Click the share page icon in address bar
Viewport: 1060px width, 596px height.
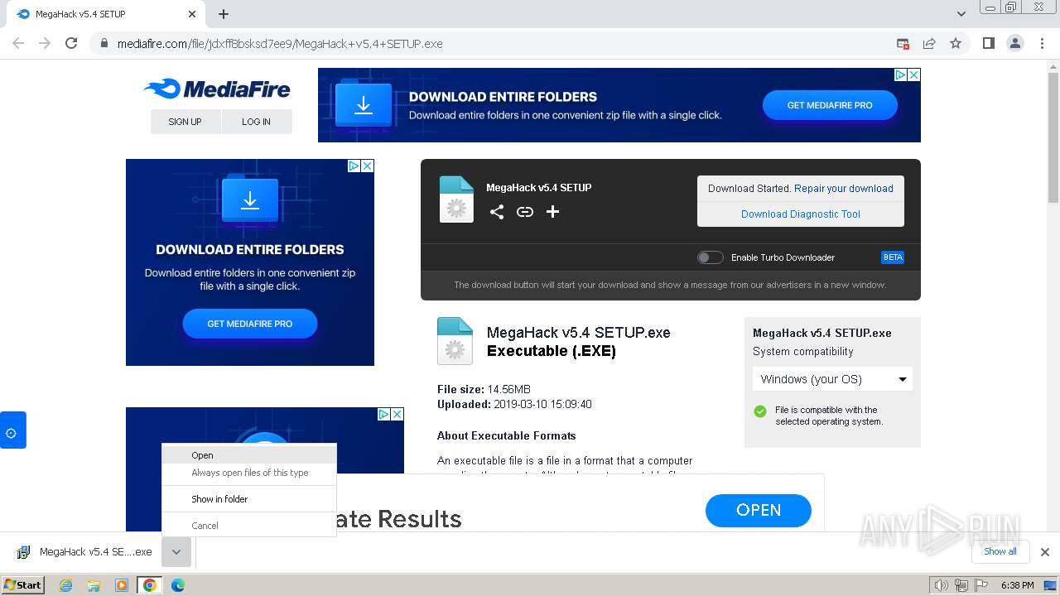[929, 43]
